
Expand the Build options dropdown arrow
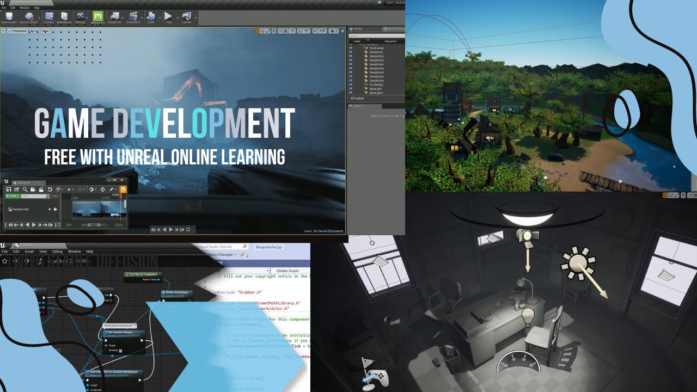click(x=160, y=18)
